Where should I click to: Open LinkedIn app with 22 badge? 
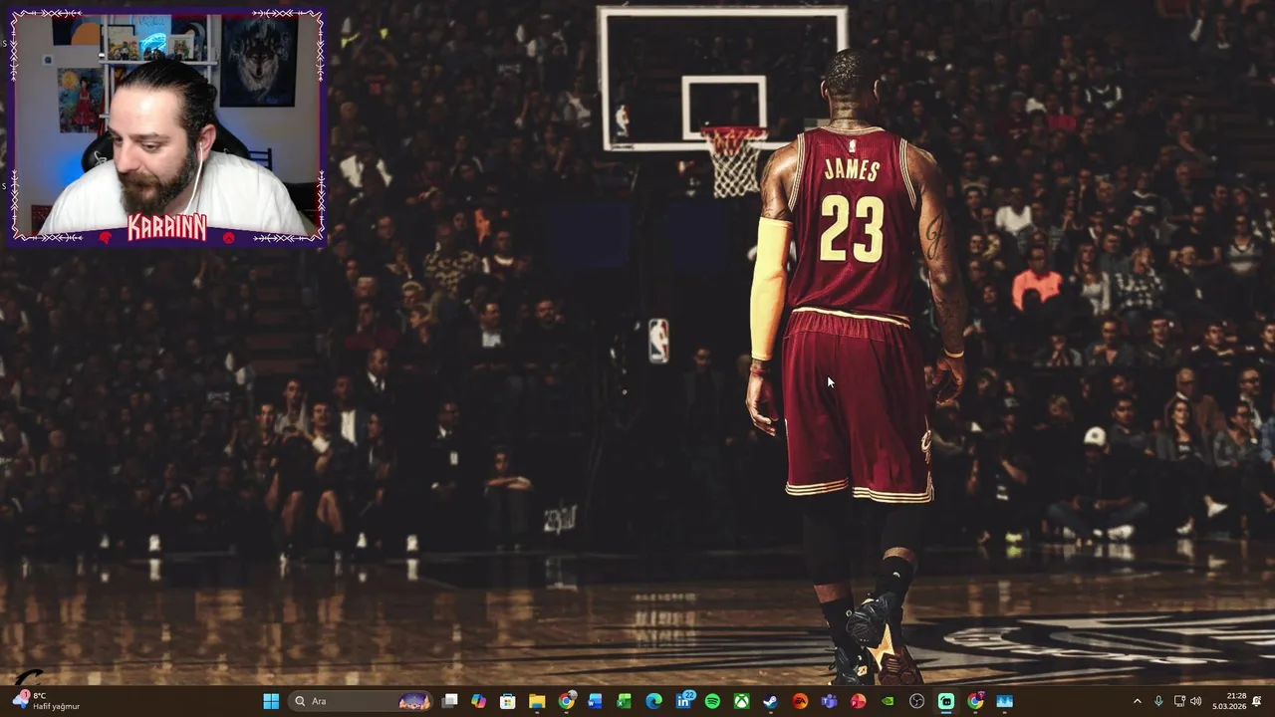[683, 701]
